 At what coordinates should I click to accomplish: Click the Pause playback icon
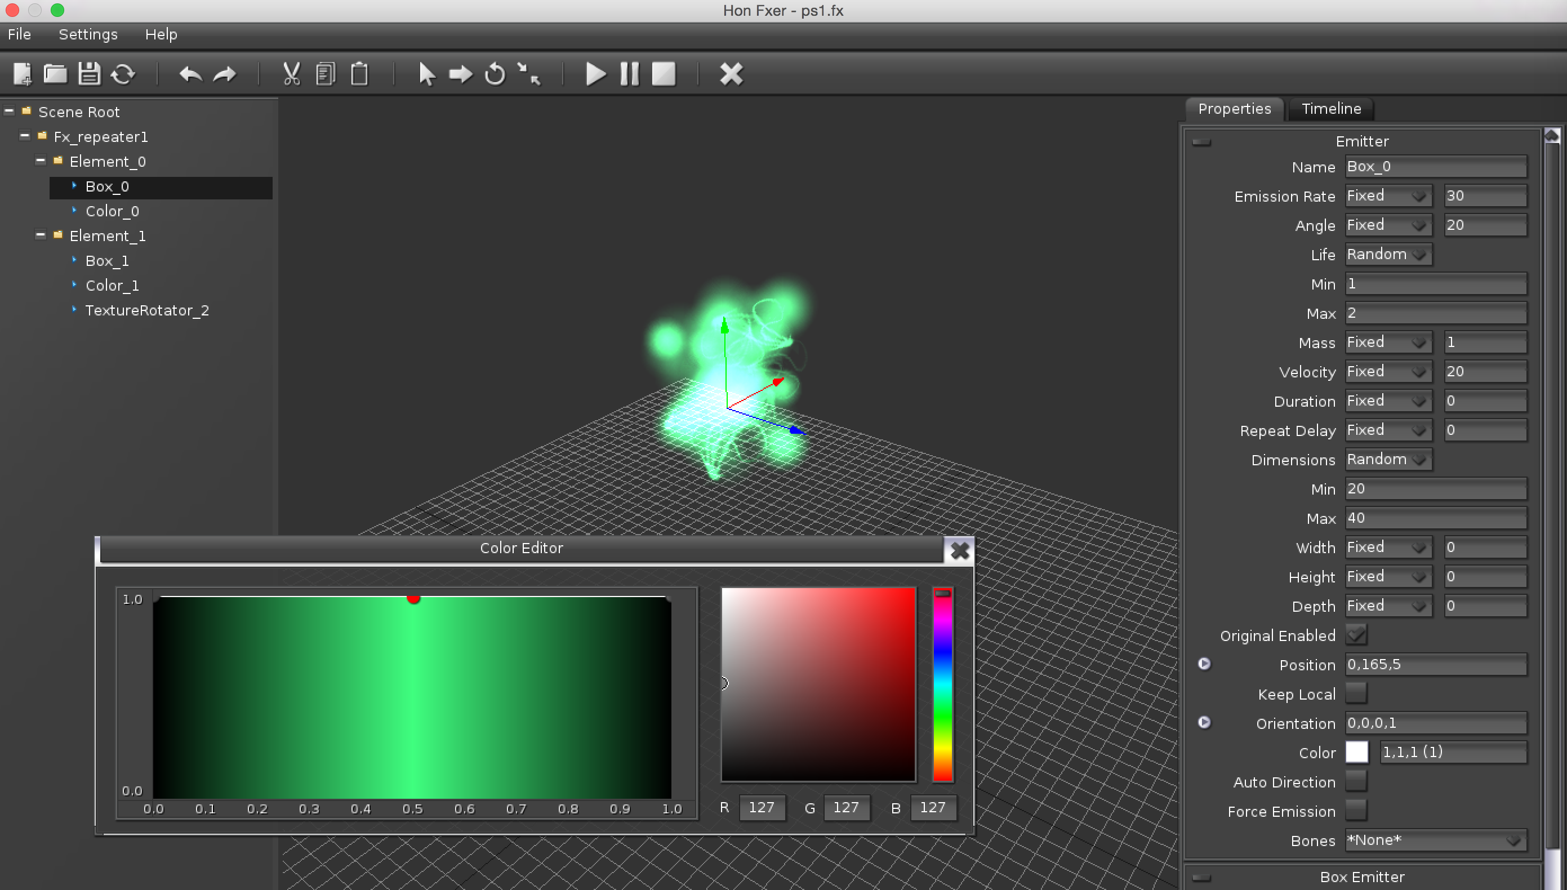pyautogui.click(x=630, y=74)
